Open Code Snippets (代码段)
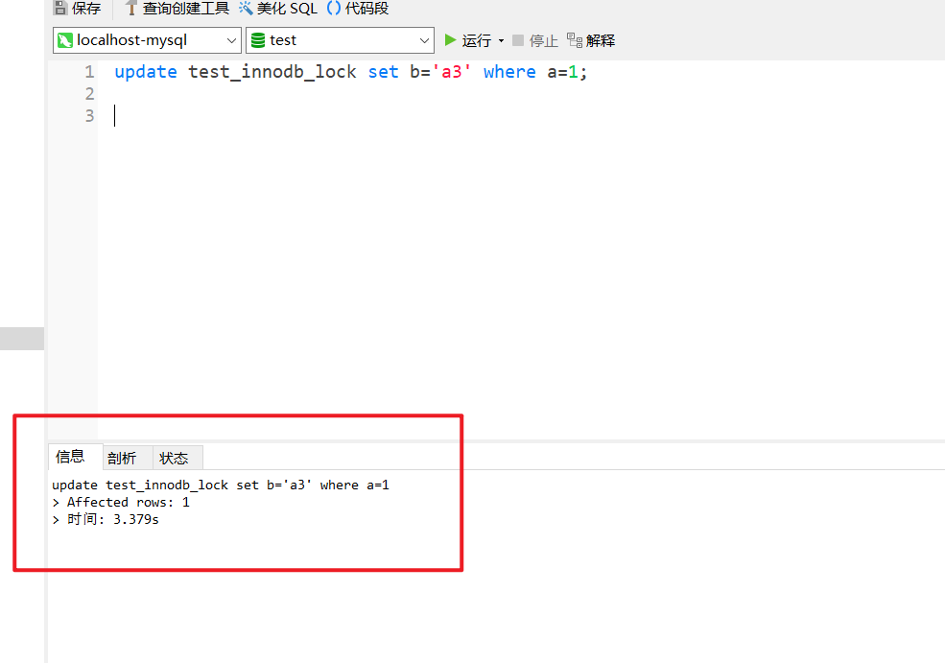 [358, 8]
